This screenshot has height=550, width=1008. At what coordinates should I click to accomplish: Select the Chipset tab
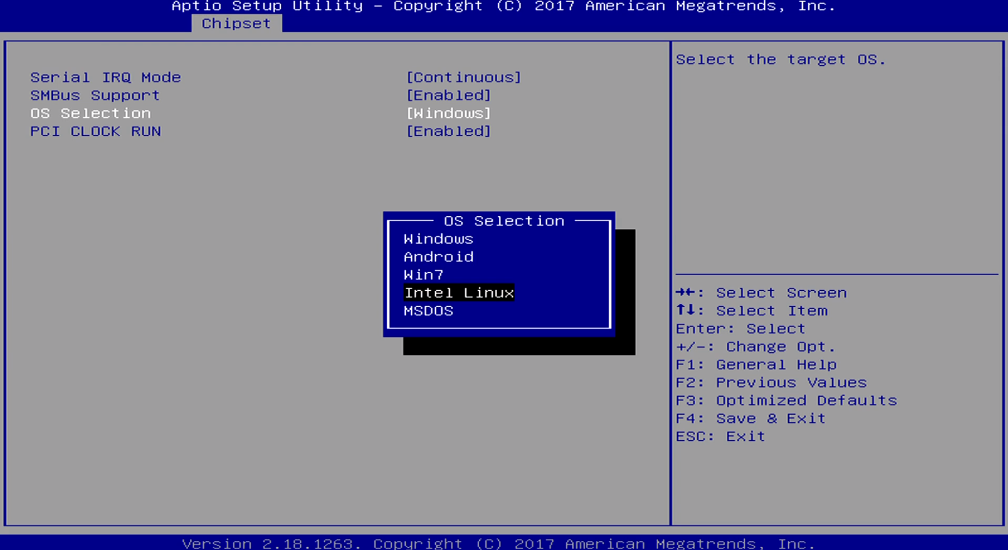(x=237, y=23)
